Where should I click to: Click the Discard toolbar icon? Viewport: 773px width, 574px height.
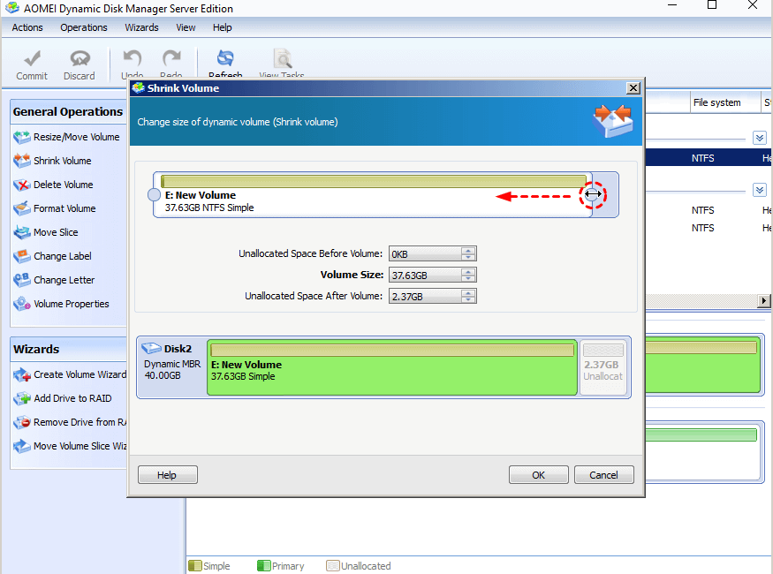point(80,58)
